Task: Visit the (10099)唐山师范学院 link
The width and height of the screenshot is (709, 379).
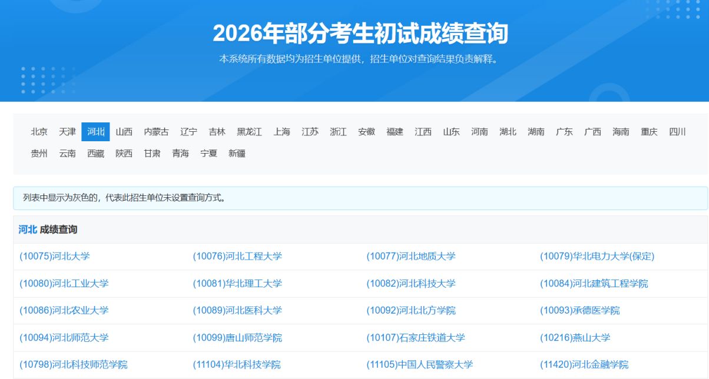Action: [x=237, y=338]
